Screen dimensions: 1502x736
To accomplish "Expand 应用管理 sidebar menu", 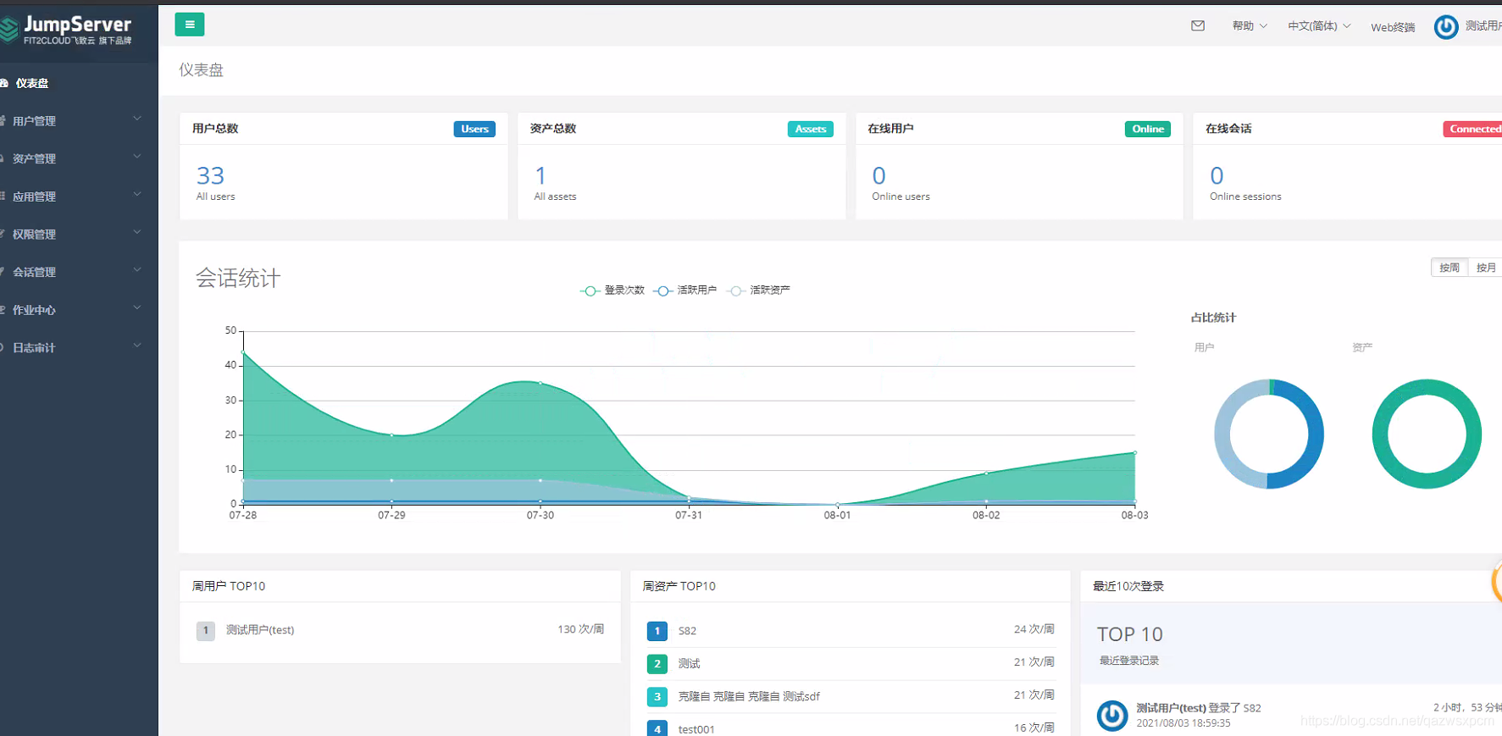I will click(x=79, y=196).
